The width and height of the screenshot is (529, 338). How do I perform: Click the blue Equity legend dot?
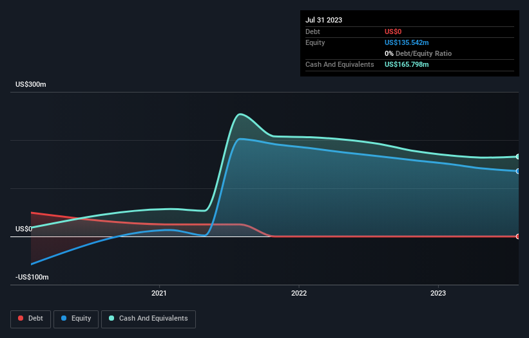pos(64,318)
